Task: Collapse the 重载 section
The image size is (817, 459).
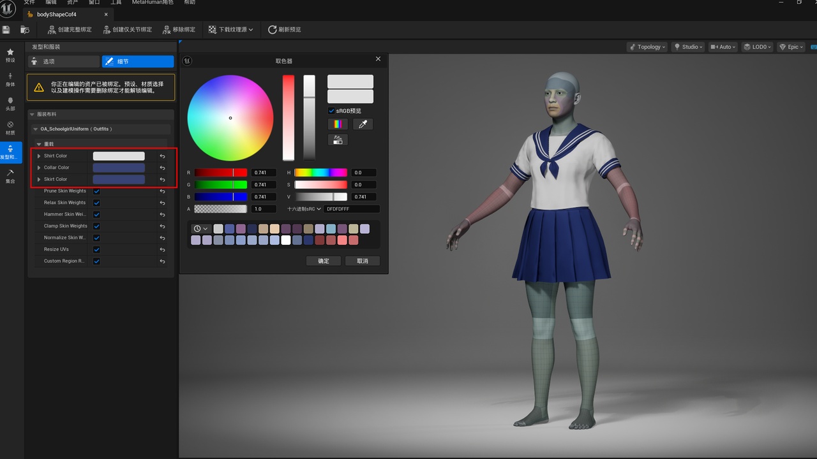Action: click(x=39, y=144)
